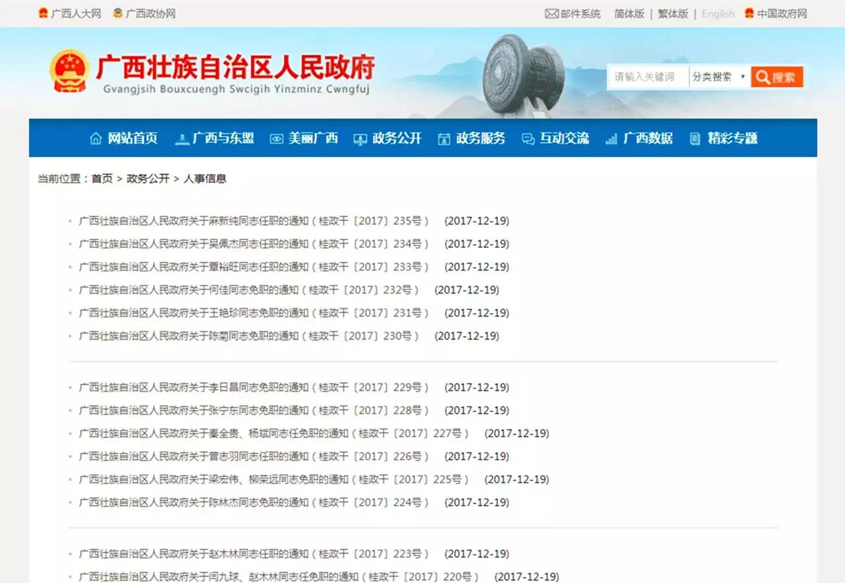Open notice 235号 about 麻新纯
Image resolution: width=845 pixels, height=583 pixels.
point(254,221)
